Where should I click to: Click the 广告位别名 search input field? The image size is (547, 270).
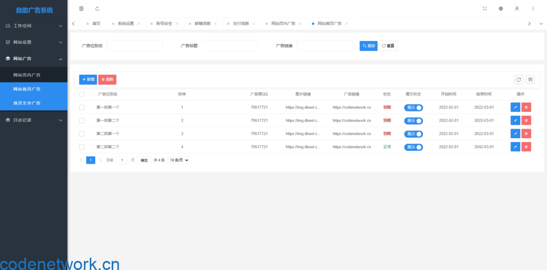click(135, 46)
